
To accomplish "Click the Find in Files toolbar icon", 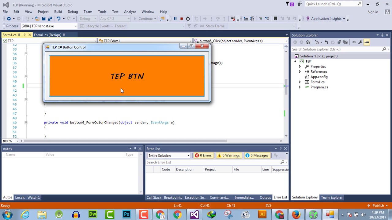I will 162,19.
